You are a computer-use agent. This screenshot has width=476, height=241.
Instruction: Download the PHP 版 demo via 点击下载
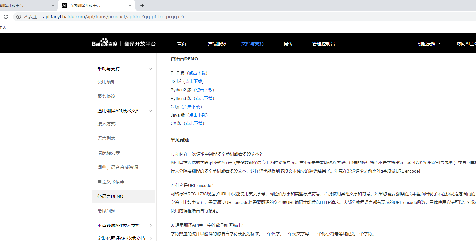[x=197, y=73]
